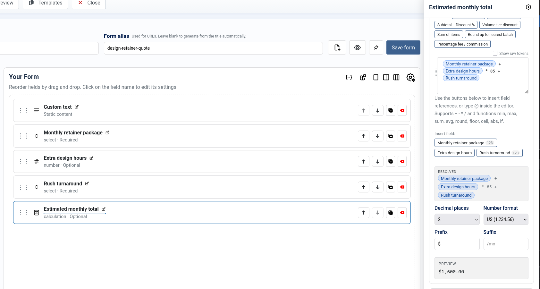Insert Round up to nearest batch preset

(490, 34)
